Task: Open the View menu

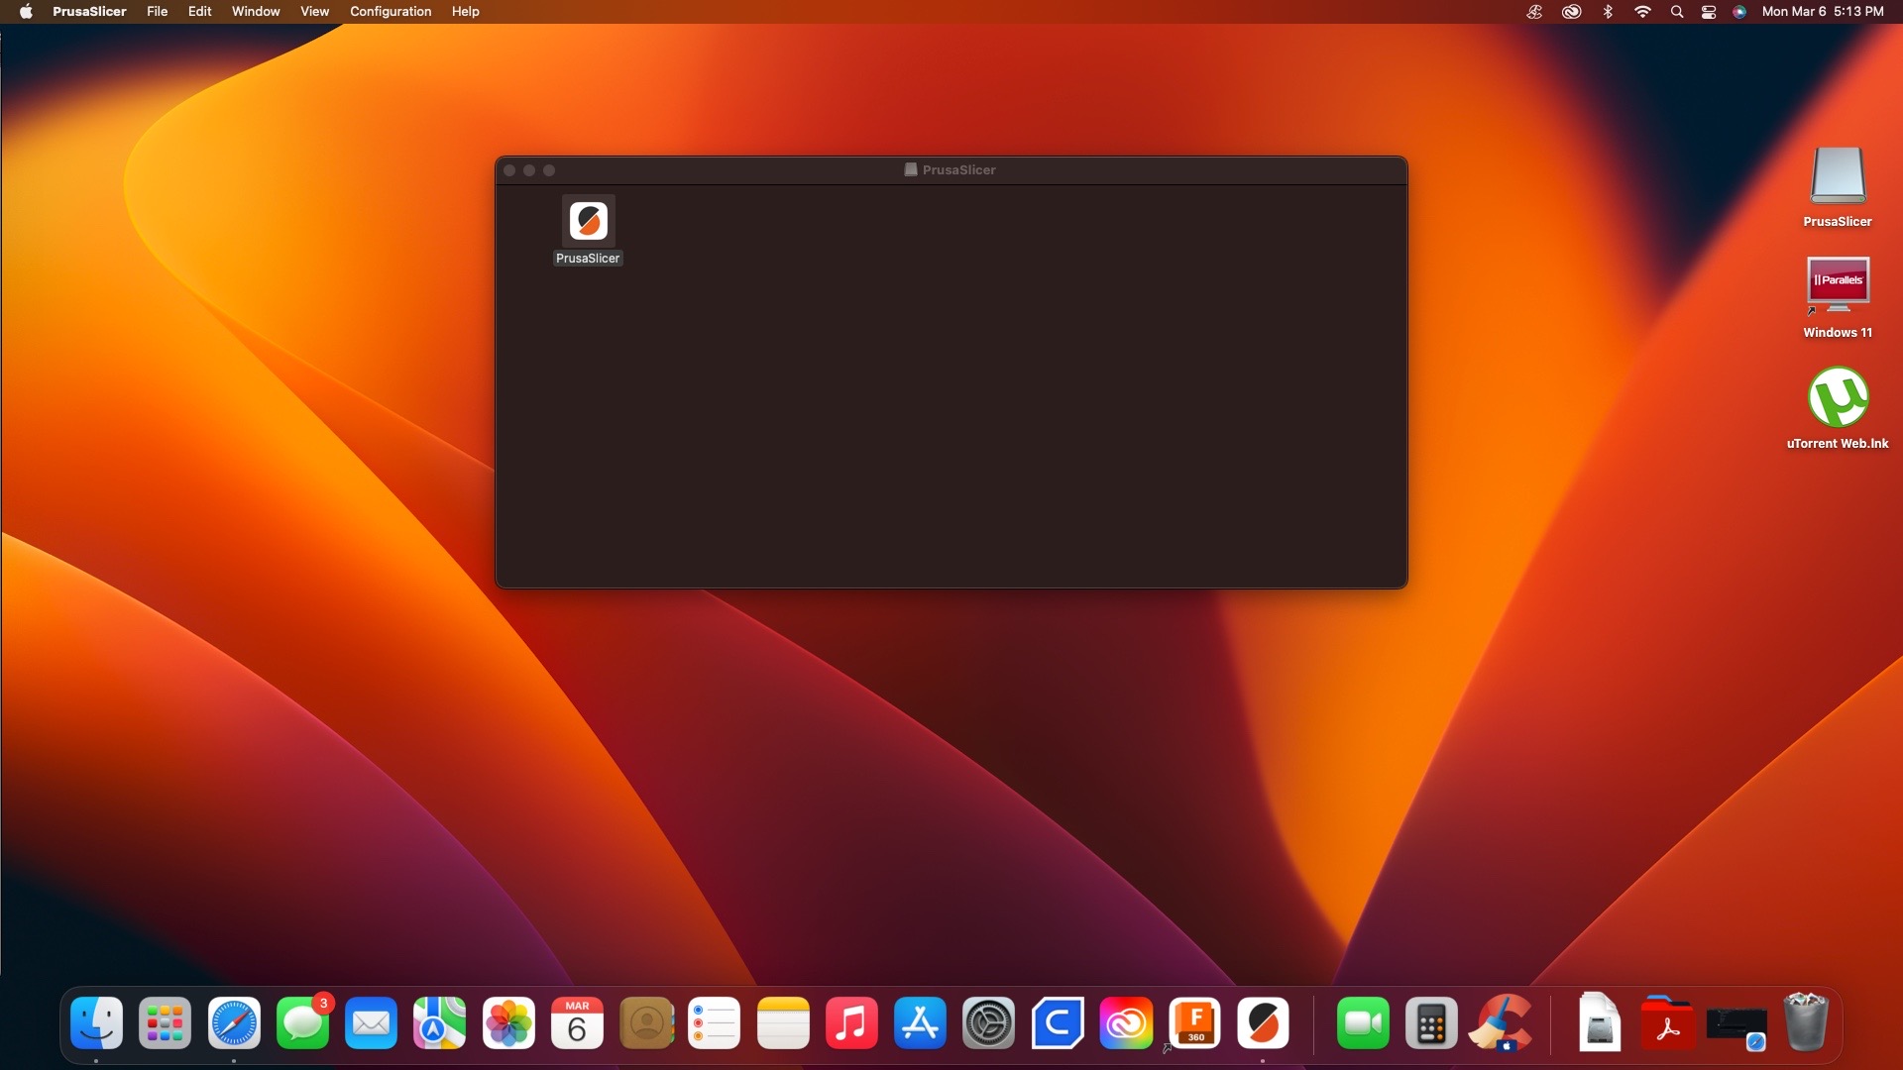Action: (x=314, y=11)
